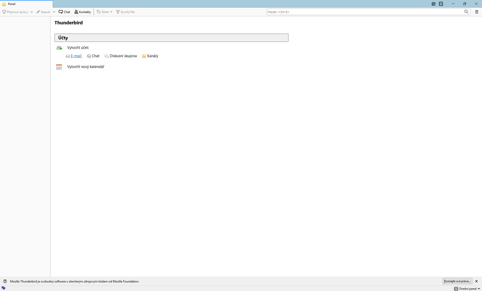This screenshot has width=482, height=291.
Task: Create an E-mail account
Action: (76, 56)
